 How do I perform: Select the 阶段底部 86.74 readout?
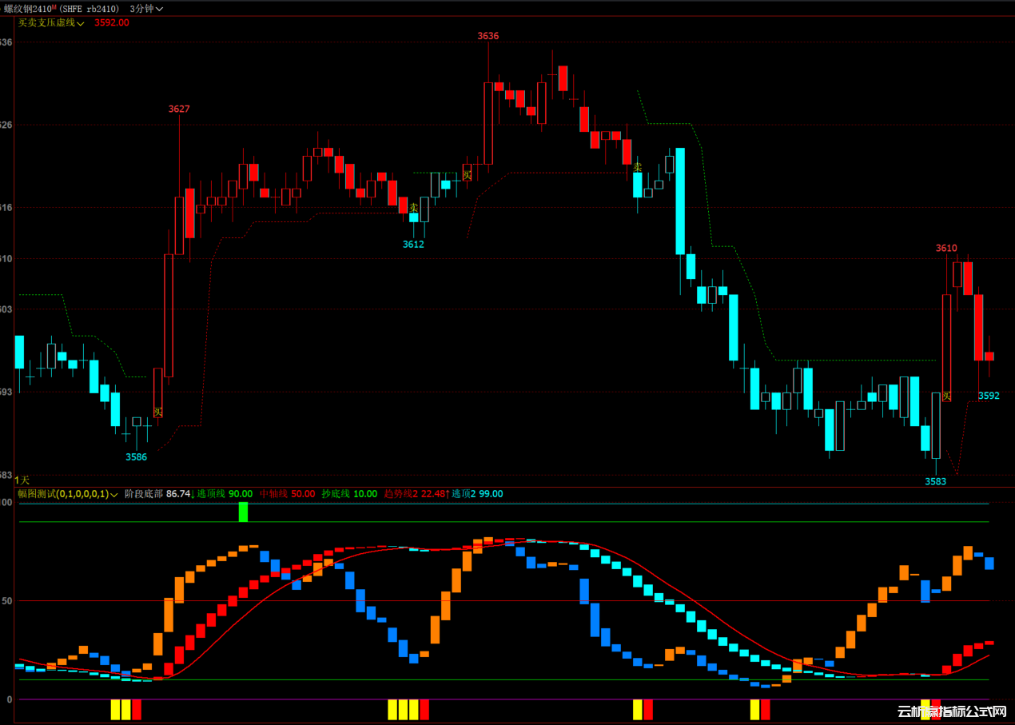point(158,494)
